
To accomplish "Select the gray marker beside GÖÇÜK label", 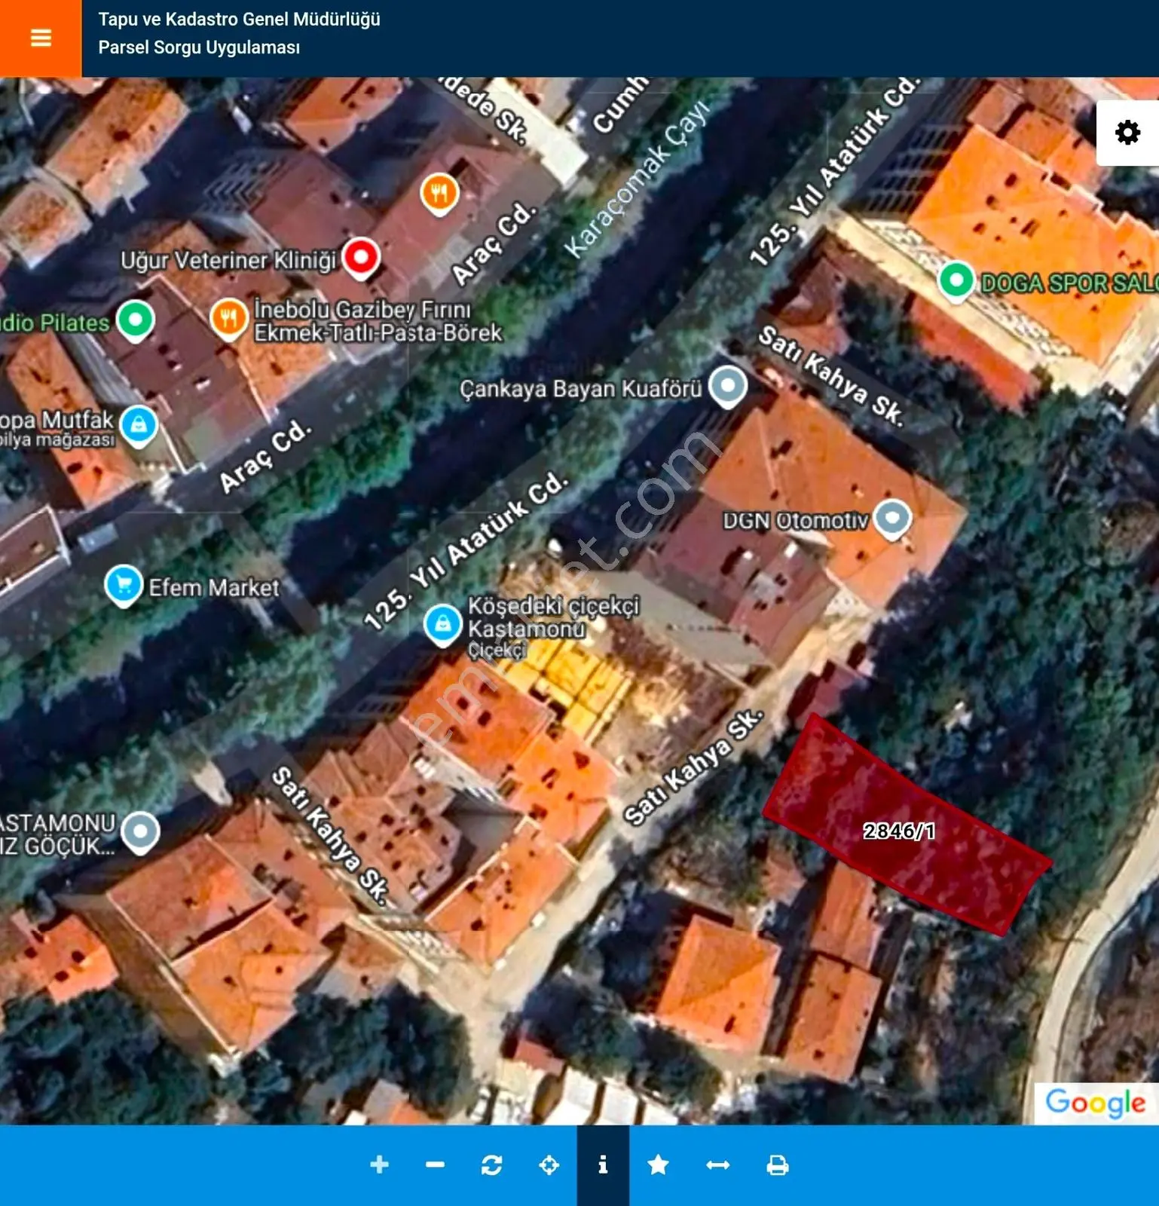I will pyautogui.click(x=141, y=833).
